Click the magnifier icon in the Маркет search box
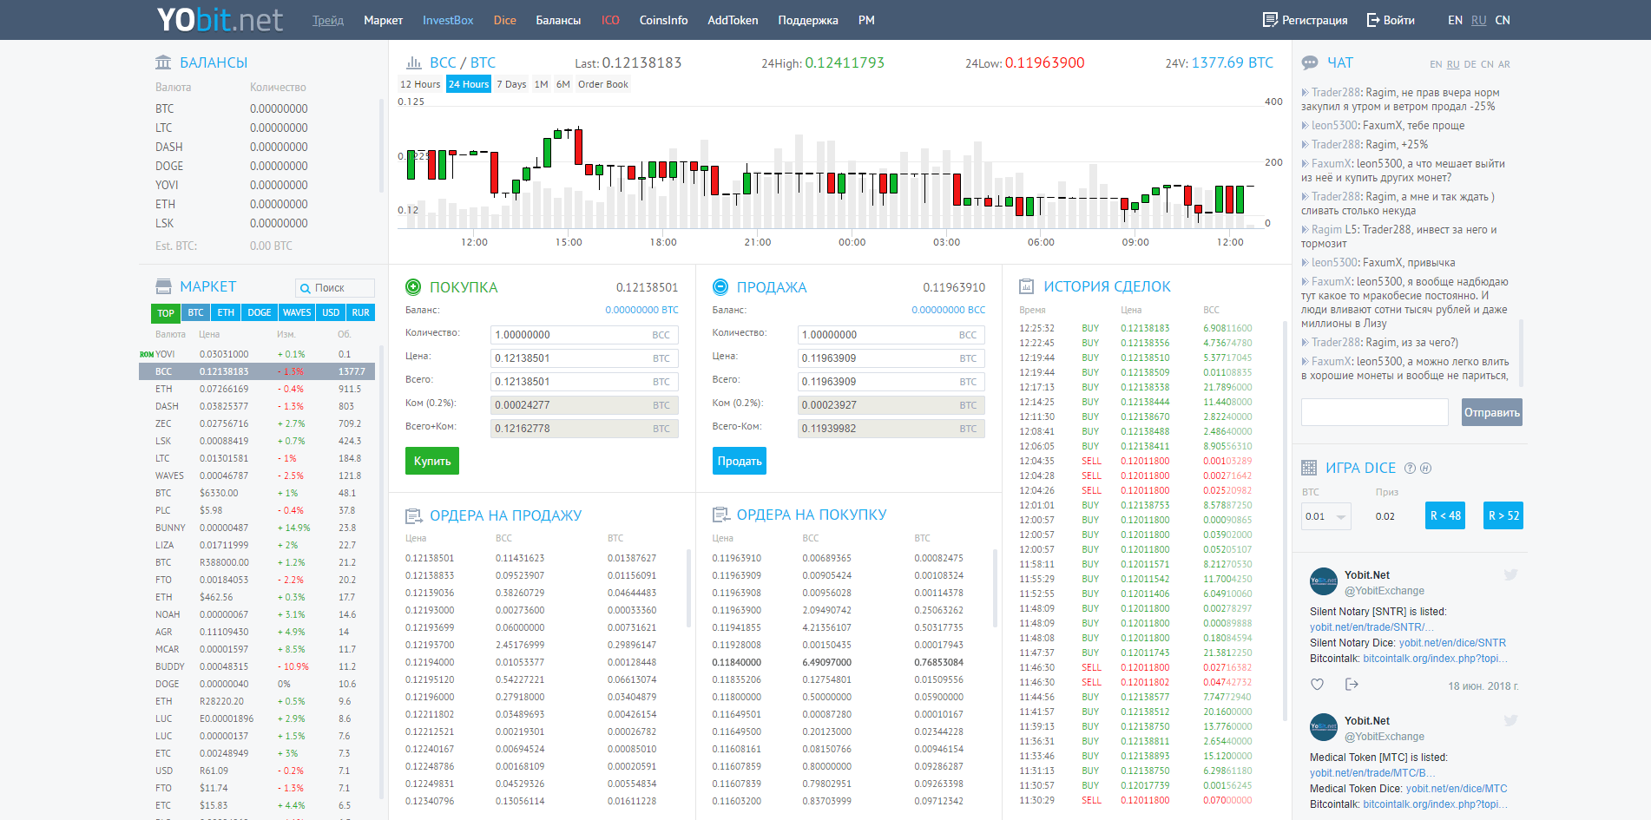Screen dimensions: 1651x820 [305, 287]
